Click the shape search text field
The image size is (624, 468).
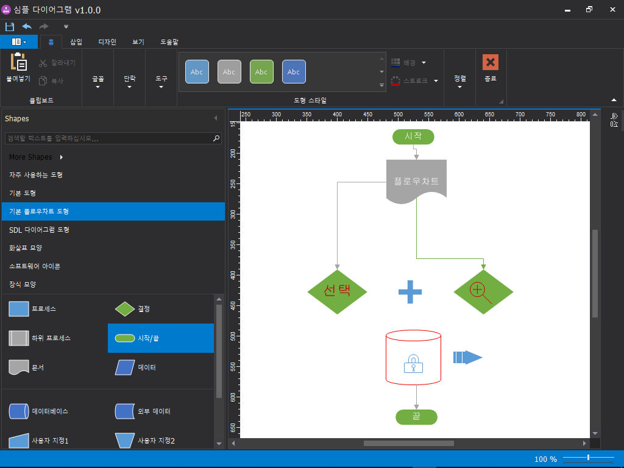109,138
